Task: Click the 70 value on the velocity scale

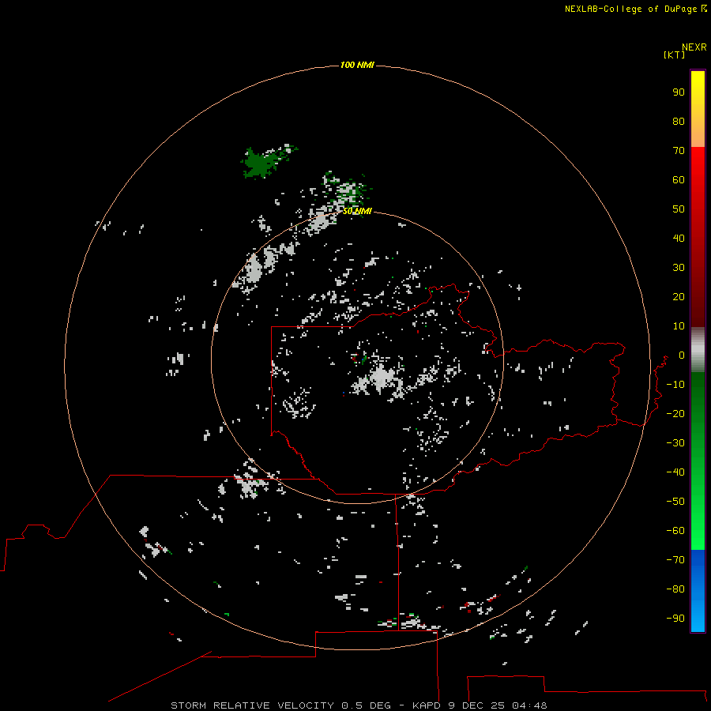Action: tap(679, 151)
